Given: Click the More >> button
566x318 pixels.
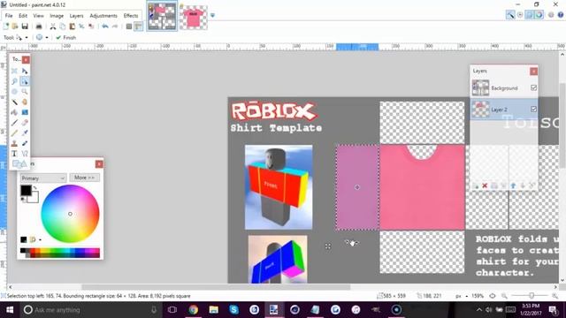Looking at the screenshot, I should click(x=85, y=178).
